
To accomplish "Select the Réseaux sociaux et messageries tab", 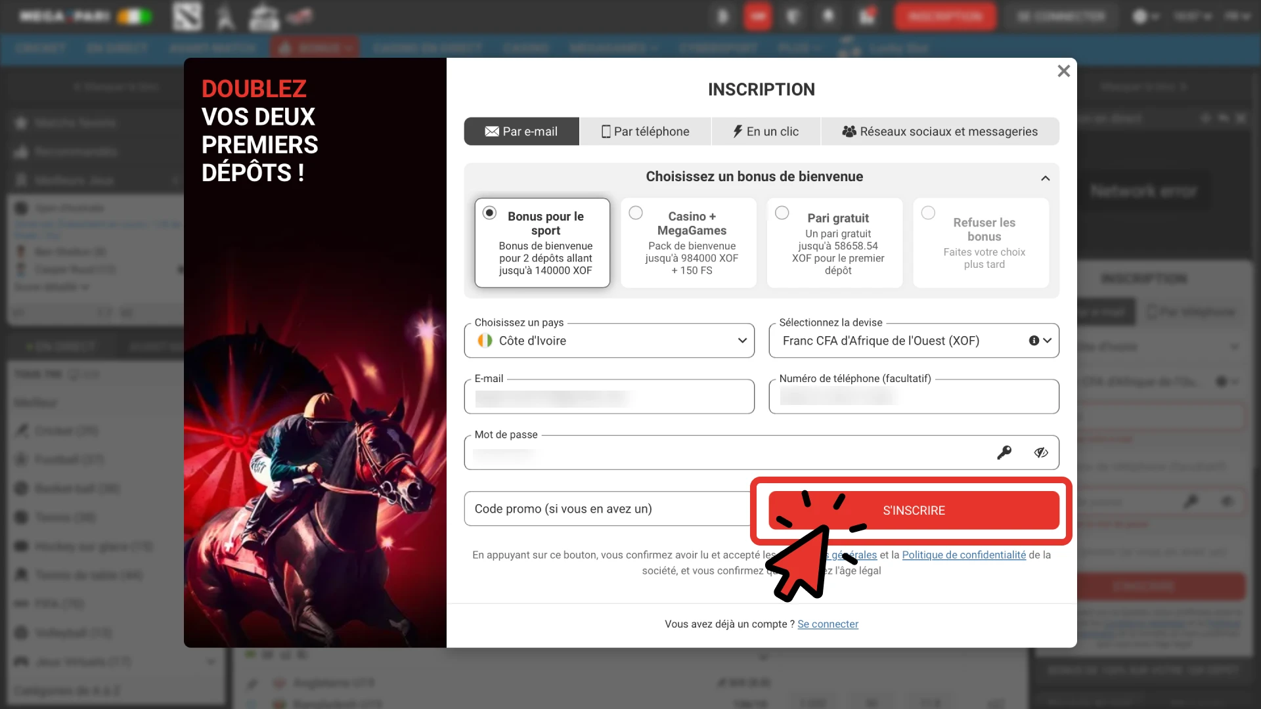I will pos(940,131).
